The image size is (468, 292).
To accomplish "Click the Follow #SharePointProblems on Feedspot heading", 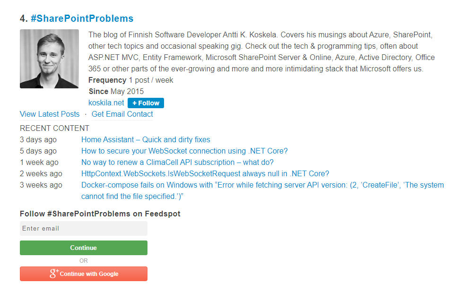I will click(100, 214).
